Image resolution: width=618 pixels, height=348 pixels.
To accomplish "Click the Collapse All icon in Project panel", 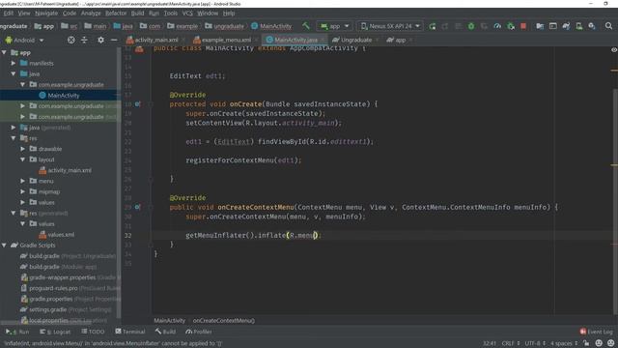I will click(84, 40).
